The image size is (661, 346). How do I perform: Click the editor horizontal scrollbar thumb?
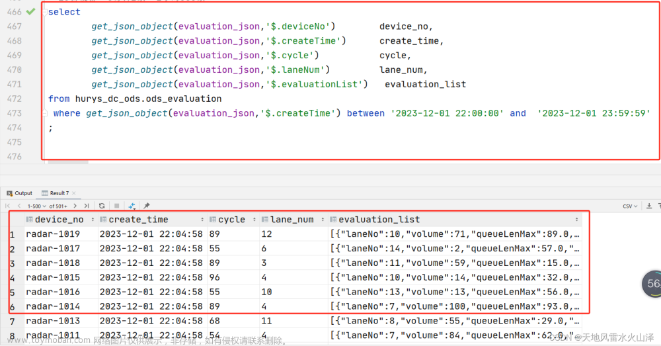click(68, 161)
